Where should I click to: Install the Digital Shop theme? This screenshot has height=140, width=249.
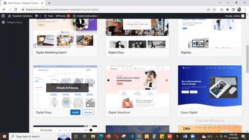point(75,112)
